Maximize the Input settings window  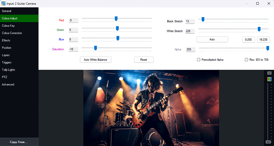[258, 3]
